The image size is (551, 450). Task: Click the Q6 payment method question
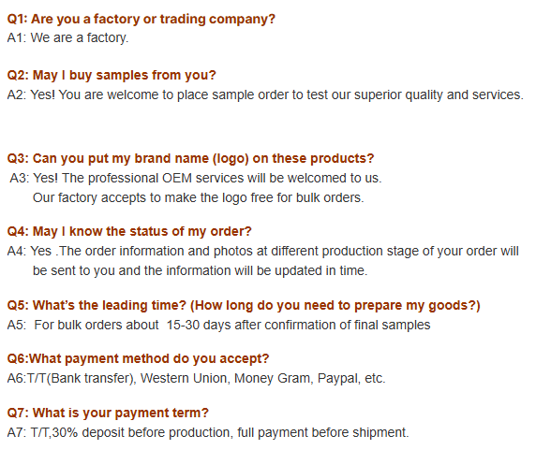[x=138, y=359]
